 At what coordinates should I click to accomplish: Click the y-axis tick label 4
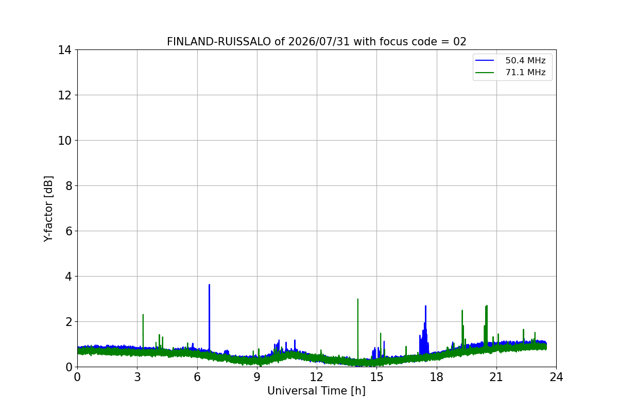point(68,277)
